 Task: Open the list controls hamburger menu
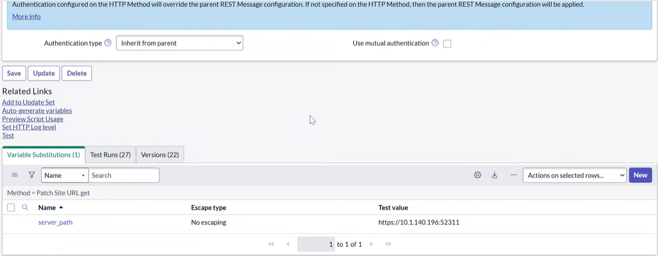(15, 175)
